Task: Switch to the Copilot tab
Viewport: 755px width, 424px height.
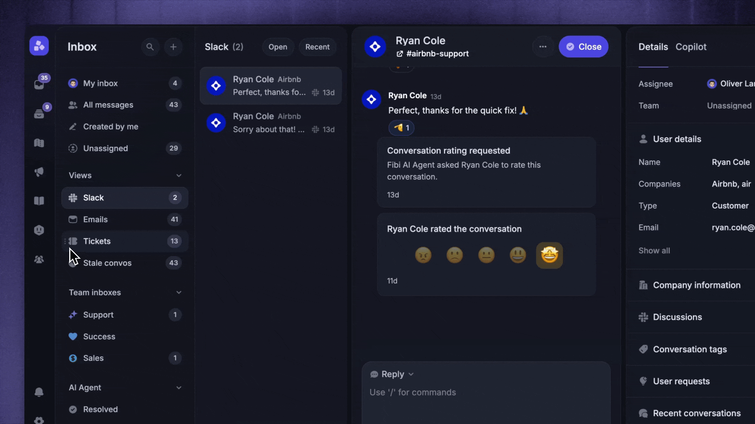Action: [691, 47]
